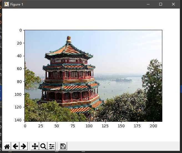Click the y-axis tick label 40
The height and width of the screenshot is (153, 182).
click(x=19, y=56)
